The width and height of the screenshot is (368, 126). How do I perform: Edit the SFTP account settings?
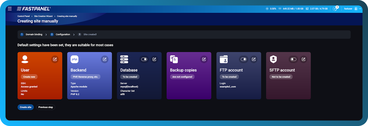[303, 59]
